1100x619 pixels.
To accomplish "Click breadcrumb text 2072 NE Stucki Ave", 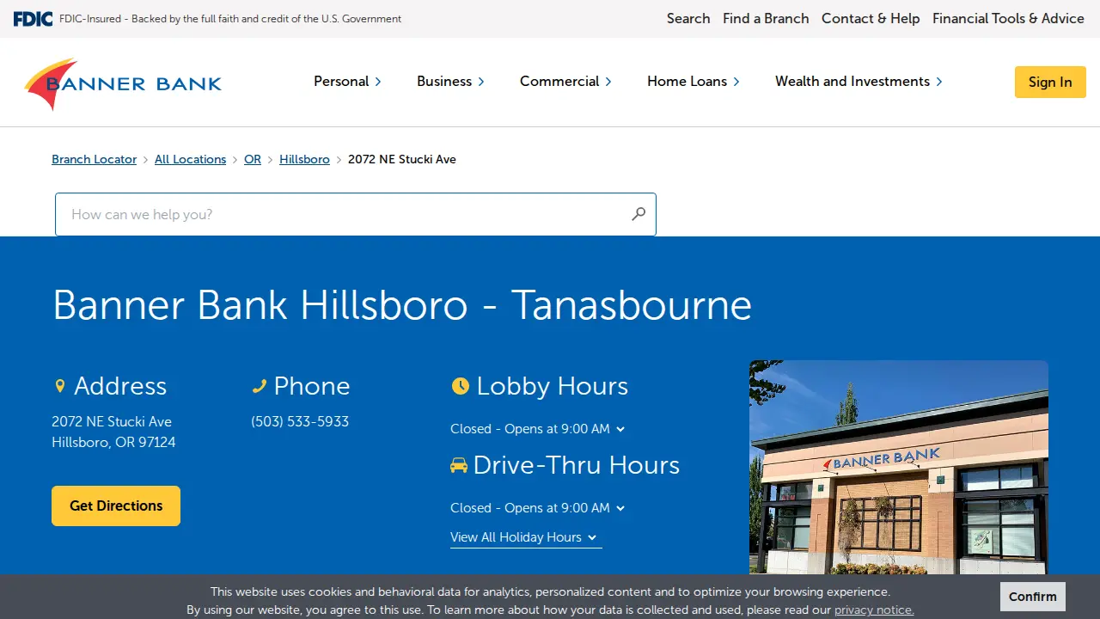I will point(402,159).
